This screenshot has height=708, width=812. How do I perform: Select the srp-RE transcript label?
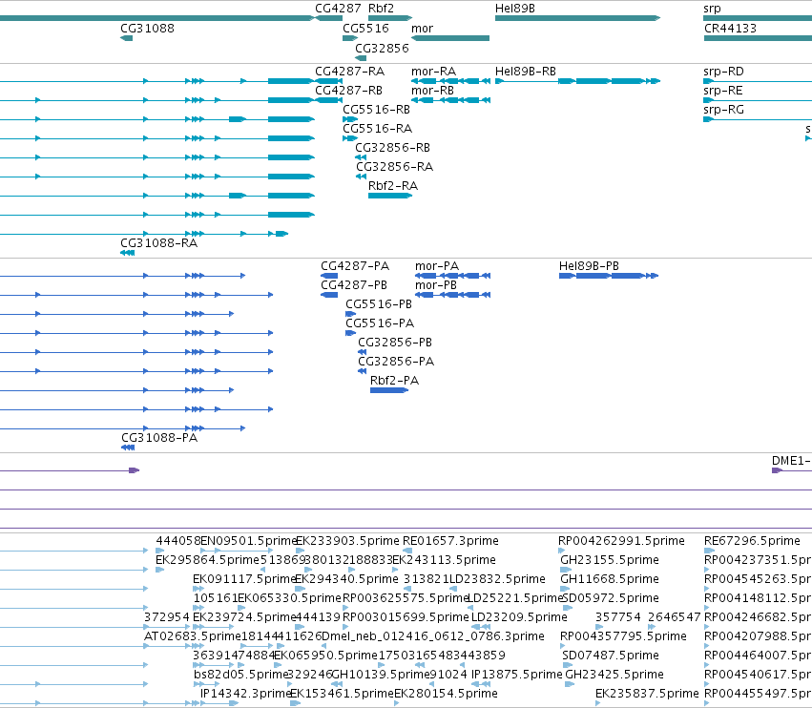(723, 91)
